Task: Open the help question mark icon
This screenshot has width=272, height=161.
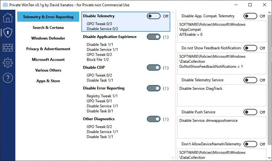Action: click(x=8, y=78)
